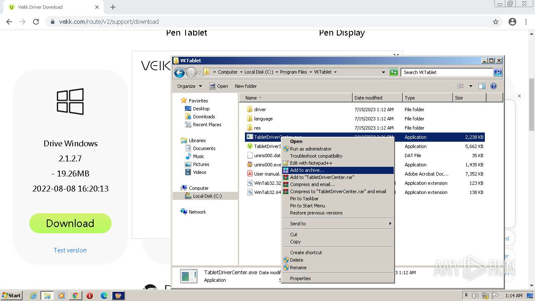This screenshot has height=301, width=535.
Task: Choose Edit with Notepad++
Action: click(x=338, y=163)
